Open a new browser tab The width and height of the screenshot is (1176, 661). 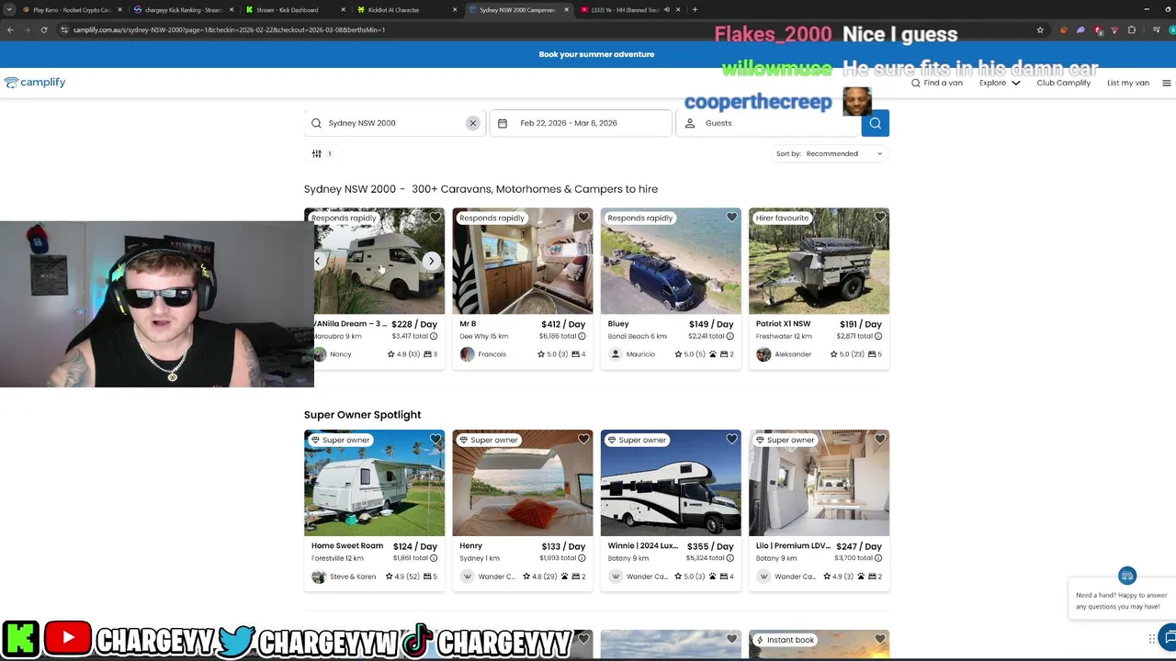coord(695,9)
